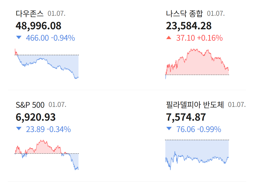Click the Dow Jones mini chart
This screenshot has height=182, width=255.
(x=47, y=64)
